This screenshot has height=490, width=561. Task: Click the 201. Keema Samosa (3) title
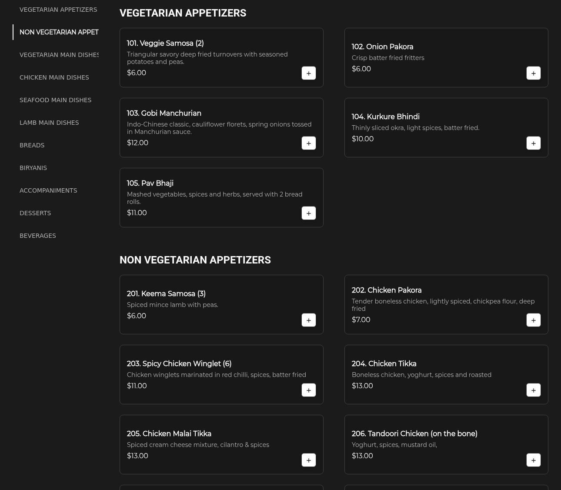(166, 294)
